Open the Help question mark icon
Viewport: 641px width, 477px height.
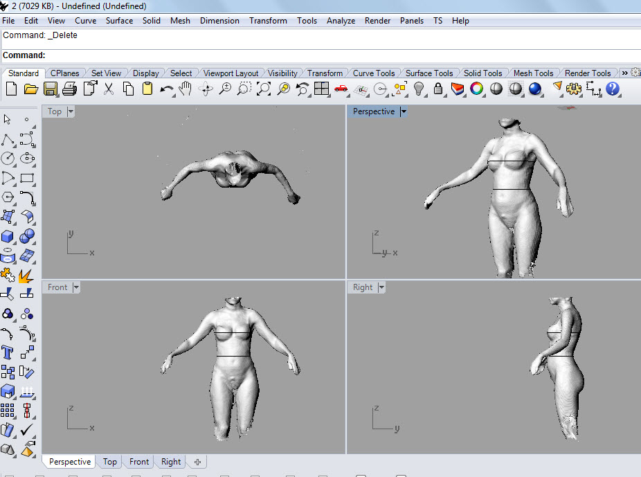(x=613, y=89)
